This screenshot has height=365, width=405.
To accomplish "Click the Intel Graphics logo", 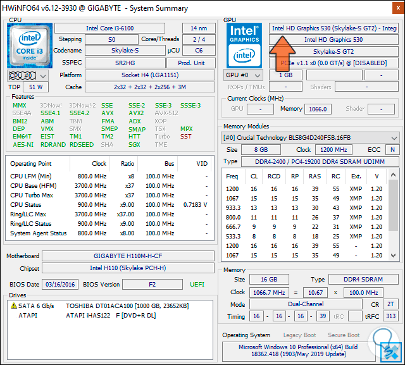I will tap(244, 44).
